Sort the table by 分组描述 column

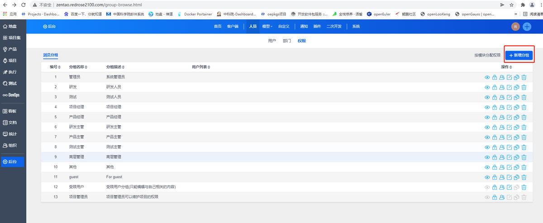point(115,67)
